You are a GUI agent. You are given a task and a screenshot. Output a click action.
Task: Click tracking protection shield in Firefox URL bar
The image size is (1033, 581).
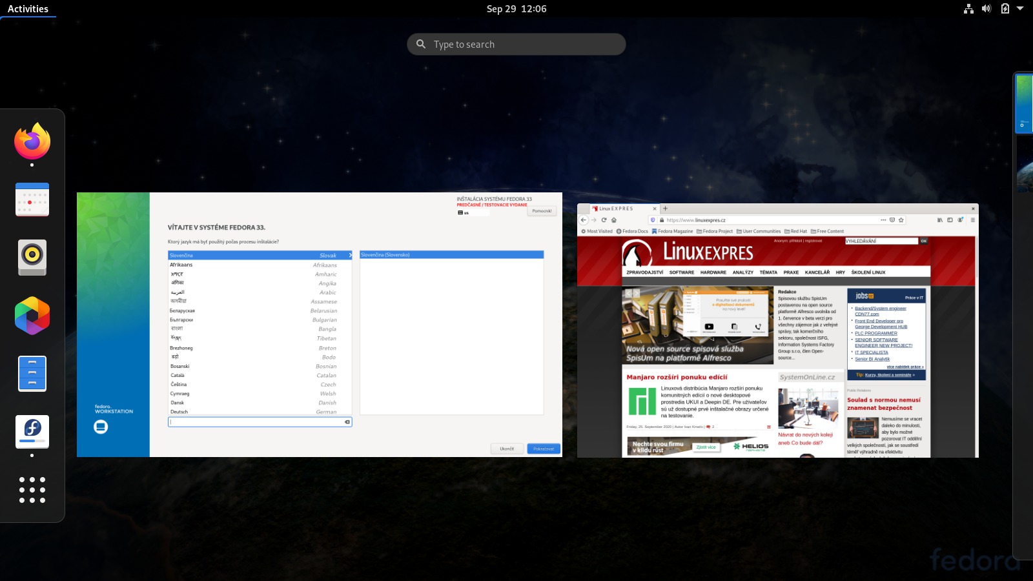(653, 220)
